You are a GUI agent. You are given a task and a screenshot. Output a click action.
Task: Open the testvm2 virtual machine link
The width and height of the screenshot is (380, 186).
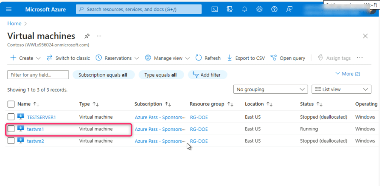click(x=36, y=141)
